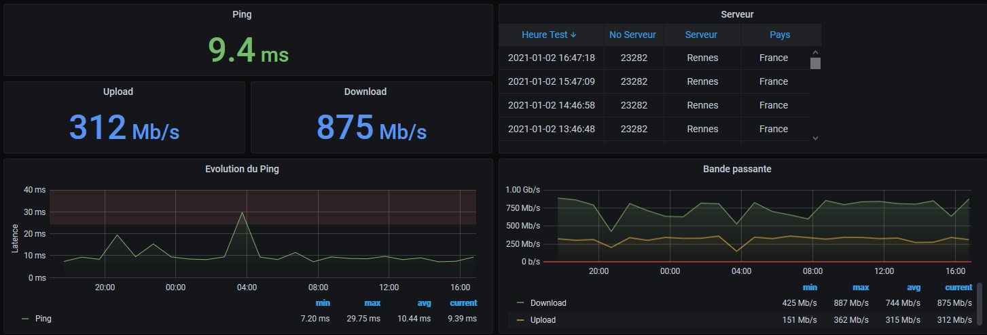987x335 pixels.
Task: Sort the table by the Pays column
Action: (779, 35)
